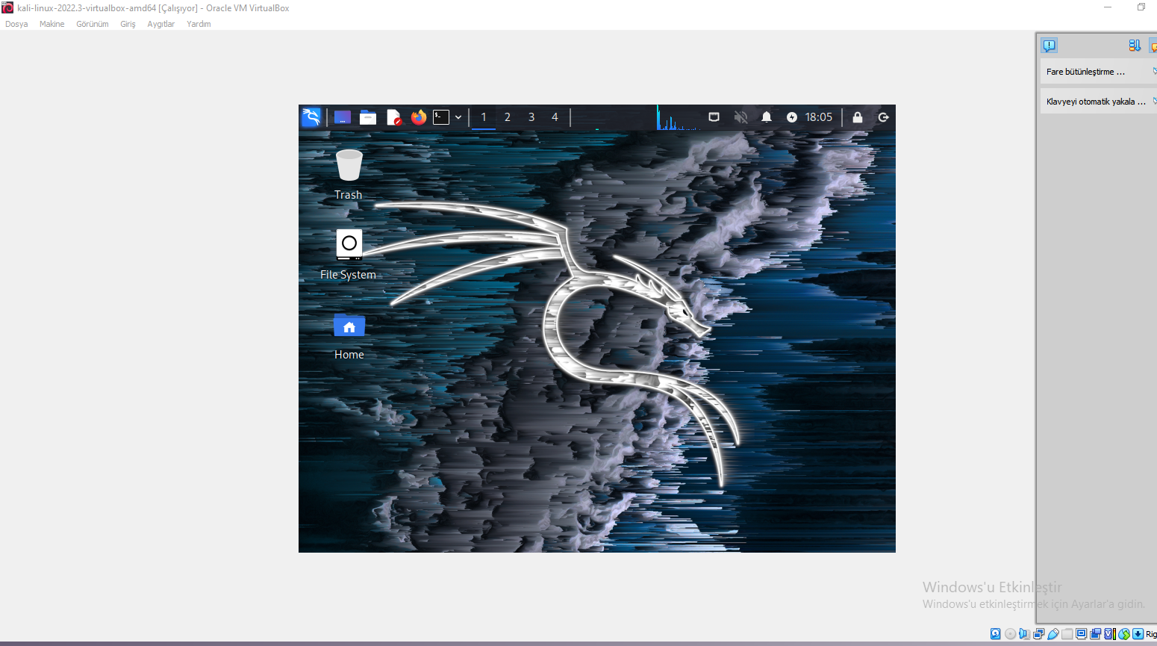The height and width of the screenshot is (646, 1157).
Task: Expand the terminal launcher dropdown arrow
Action: coord(458,117)
